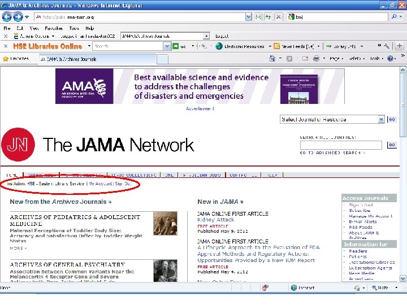407x305 pixels.
Task: Click the RSS feeds icon in command bar
Action: point(289,59)
